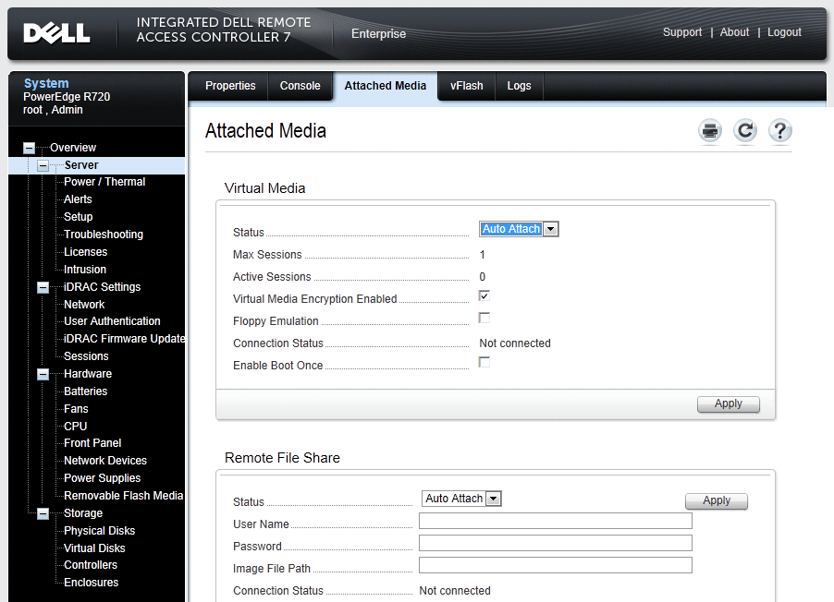The height and width of the screenshot is (602, 834).
Task: Enable the Floppy Emulation checkbox
Action: pyautogui.click(x=484, y=318)
